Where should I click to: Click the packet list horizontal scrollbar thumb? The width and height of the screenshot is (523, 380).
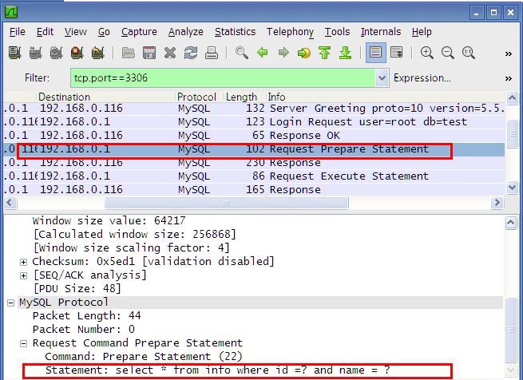[227, 203]
